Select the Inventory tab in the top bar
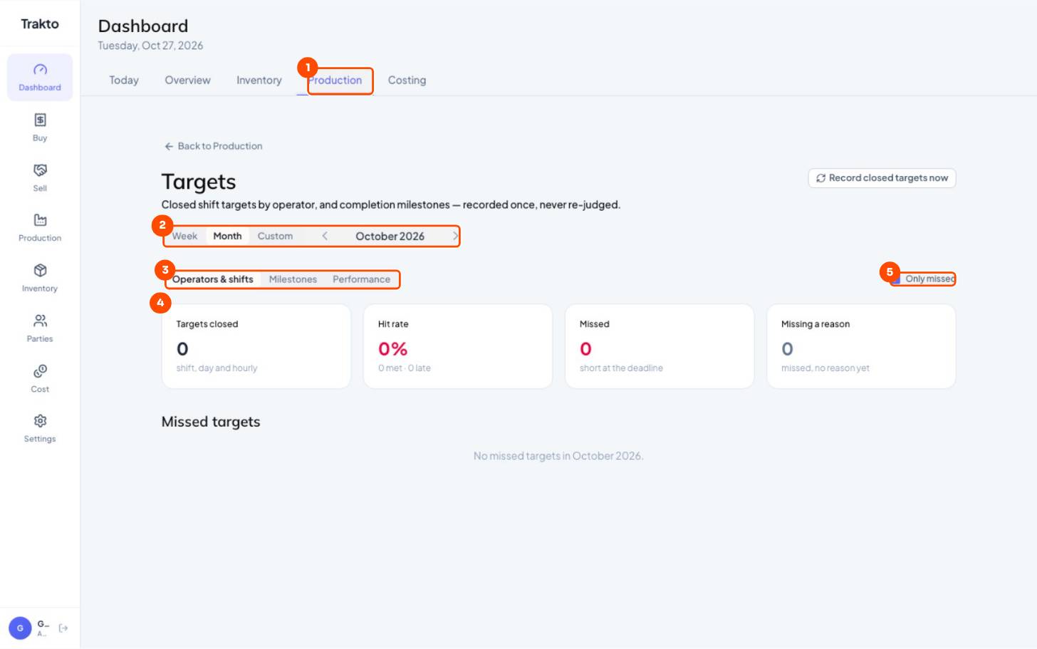Image resolution: width=1037 pixels, height=649 pixels. (x=259, y=81)
